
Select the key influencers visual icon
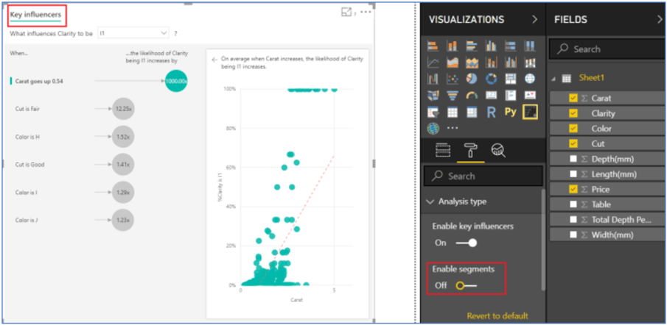tap(530, 112)
